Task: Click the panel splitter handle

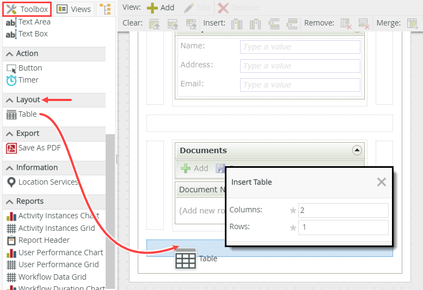Action: [x=117, y=159]
